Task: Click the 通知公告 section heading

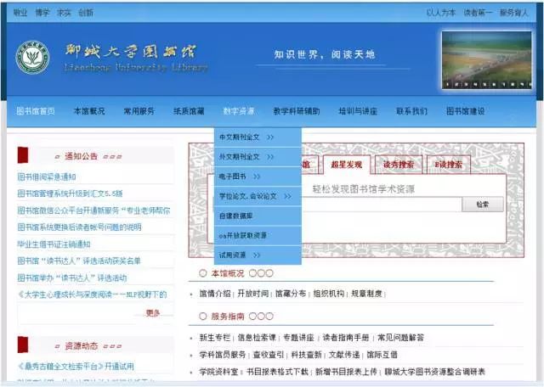Action: 82,157
